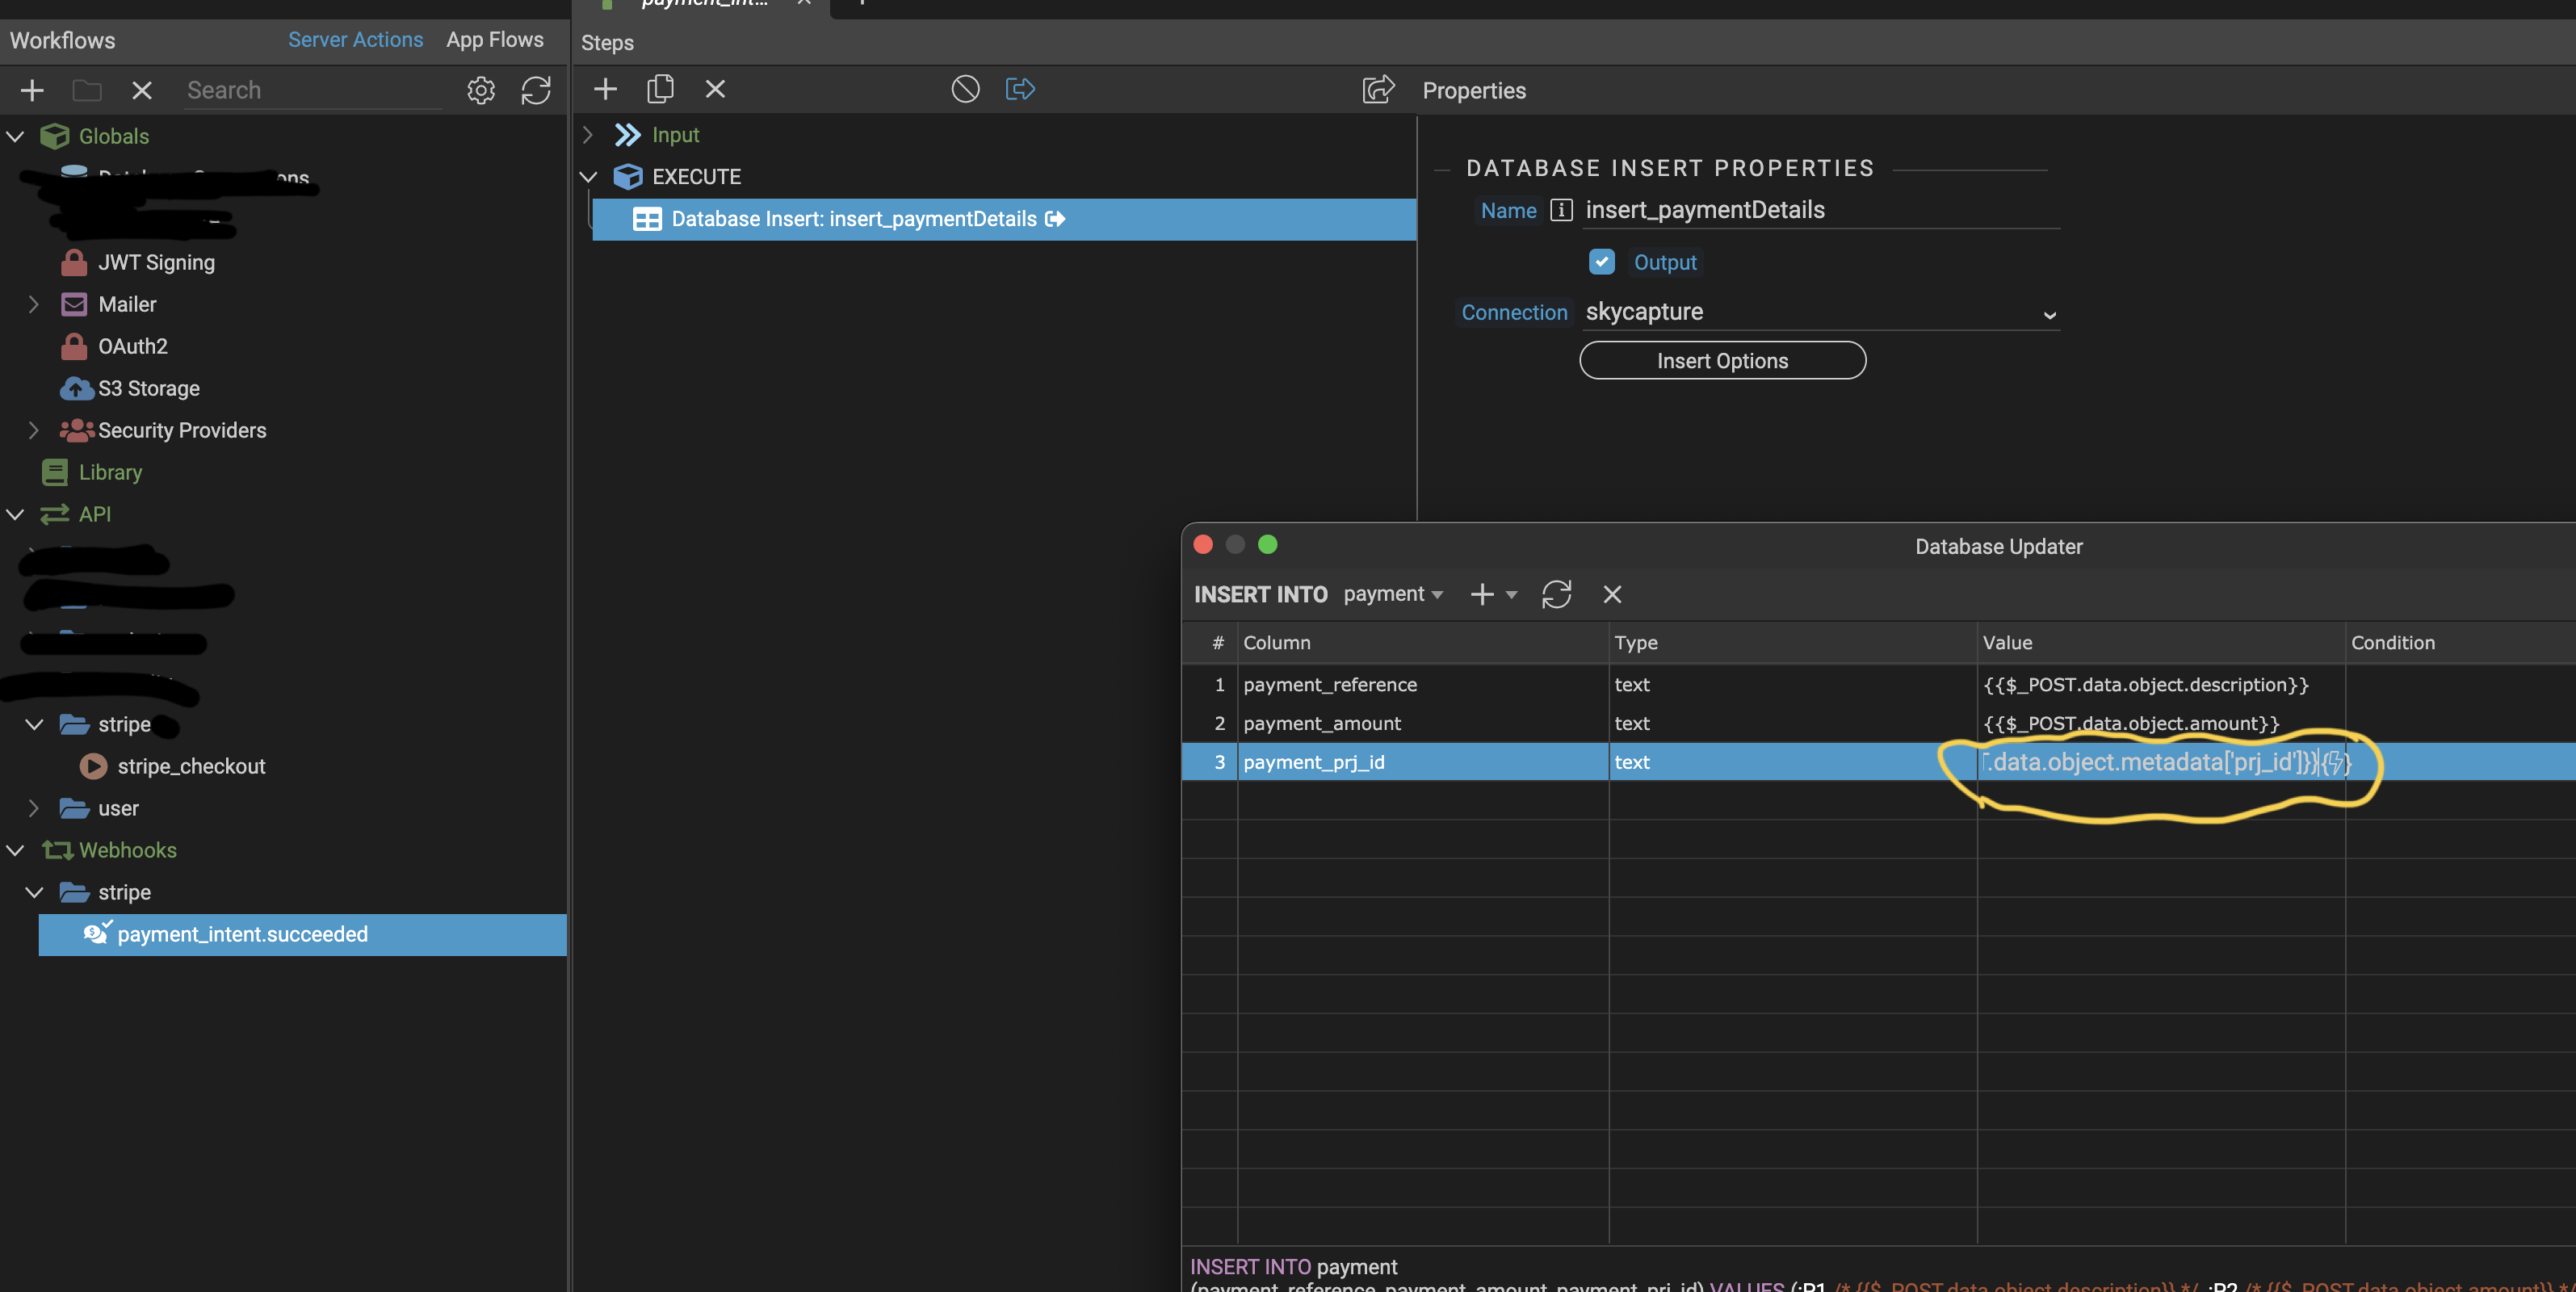
Task: Open the Connection skycapture dropdown
Action: 1820,312
